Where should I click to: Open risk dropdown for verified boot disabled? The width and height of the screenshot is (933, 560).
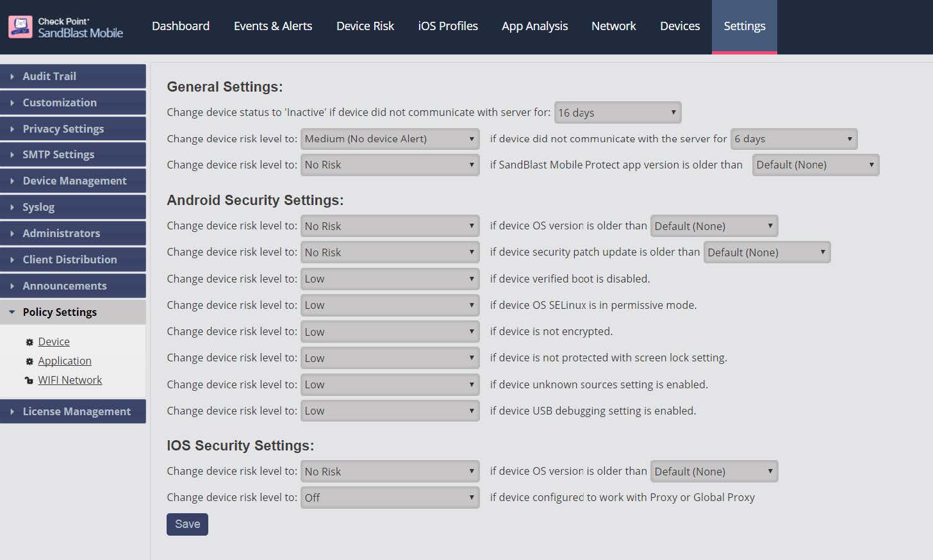[390, 279]
